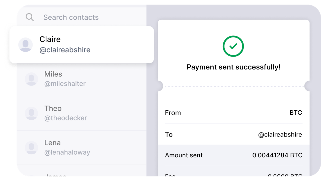
Task: Click the left receipt notch cutout
Action: point(160,86)
